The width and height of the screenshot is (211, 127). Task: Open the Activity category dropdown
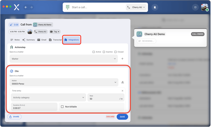tap(48, 98)
